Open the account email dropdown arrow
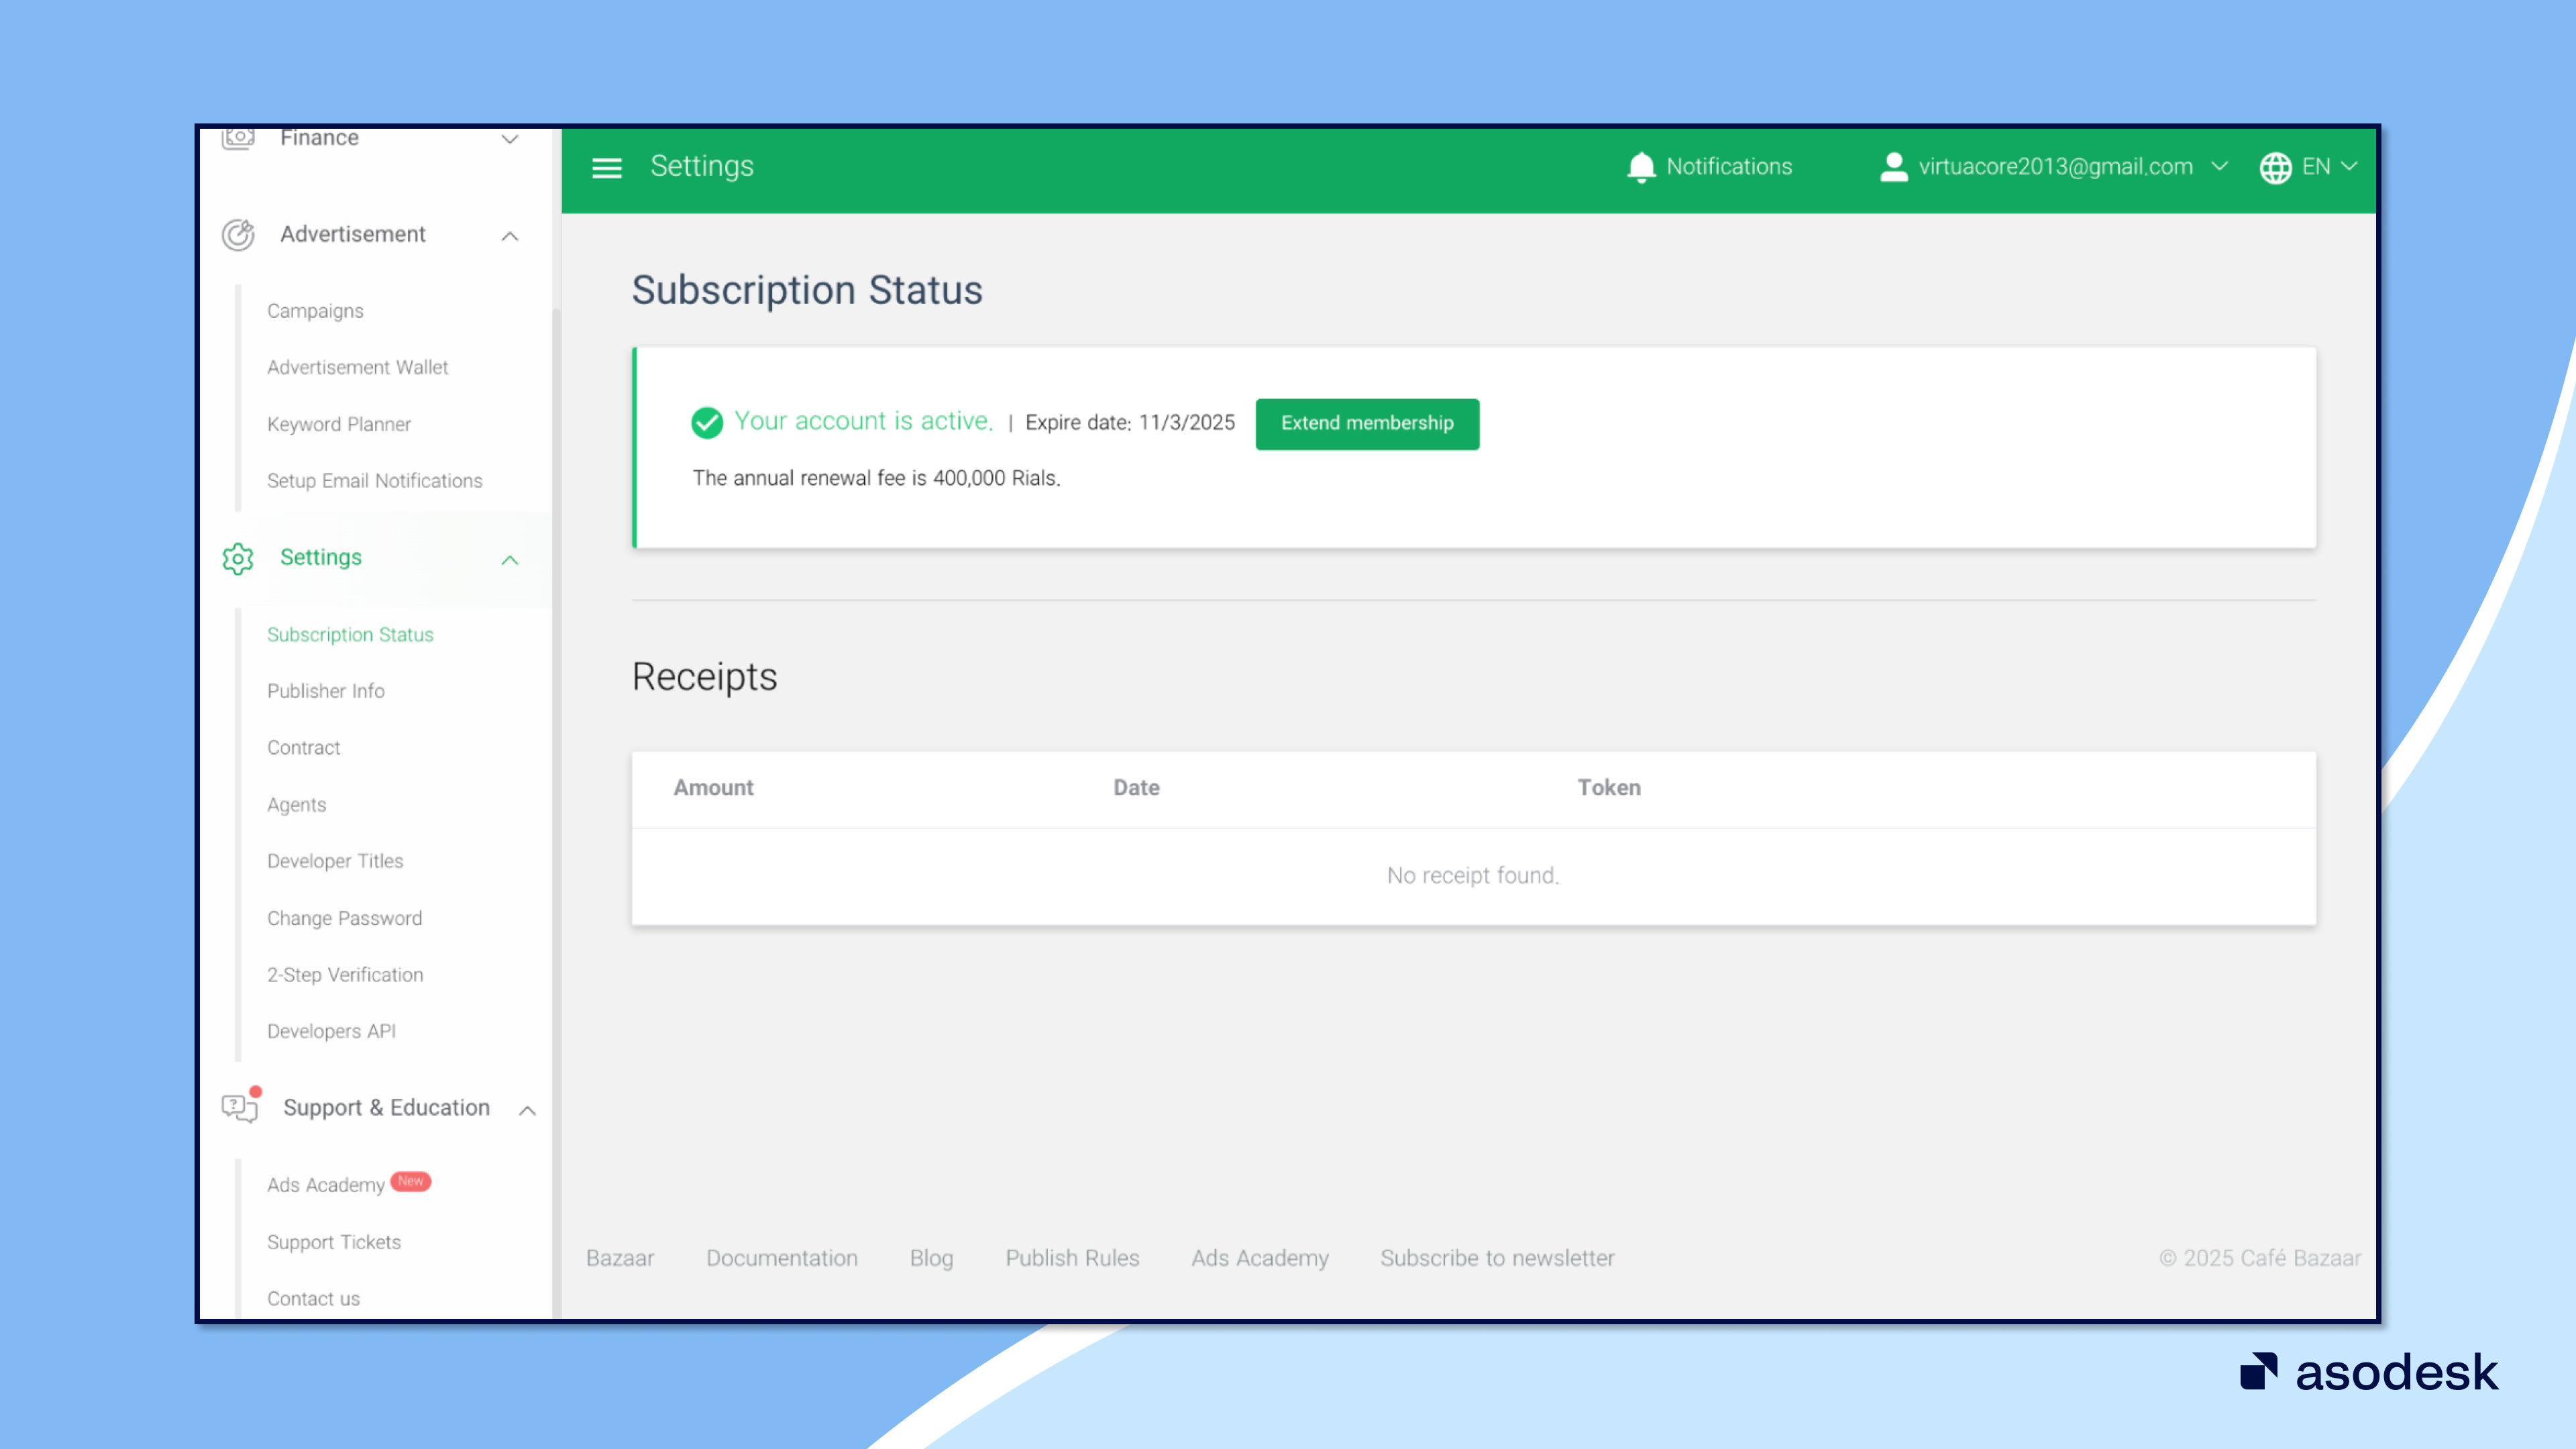The width and height of the screenshot is (2576, 1449). coord(2219,166)
